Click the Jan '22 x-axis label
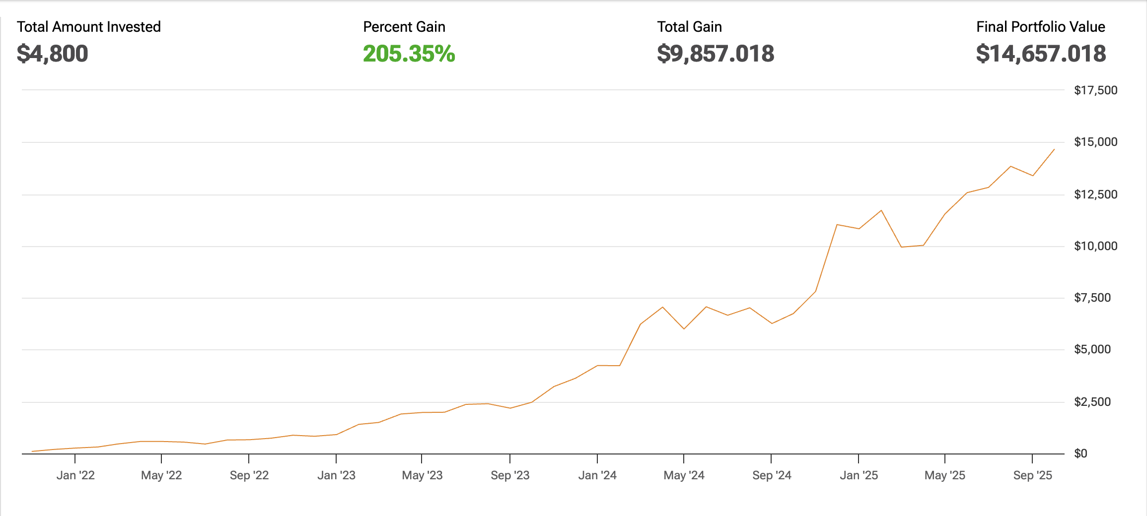The height and width of the screenshot is (516, 1147). 75,475
